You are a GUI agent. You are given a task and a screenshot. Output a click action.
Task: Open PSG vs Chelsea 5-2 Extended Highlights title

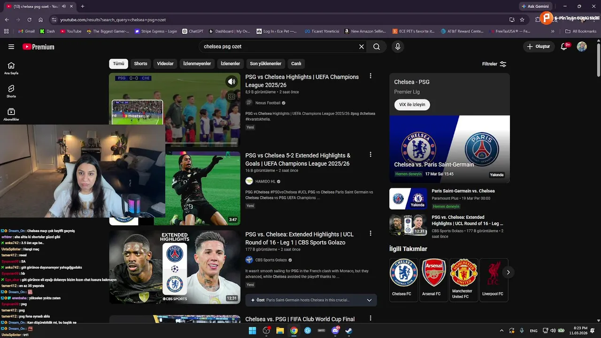298,160
